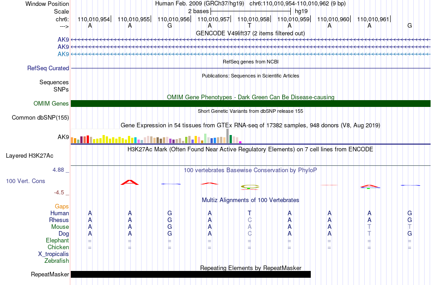Open Publications: Sequences in Scientific Articles title
431x285 pixels.
250,76
